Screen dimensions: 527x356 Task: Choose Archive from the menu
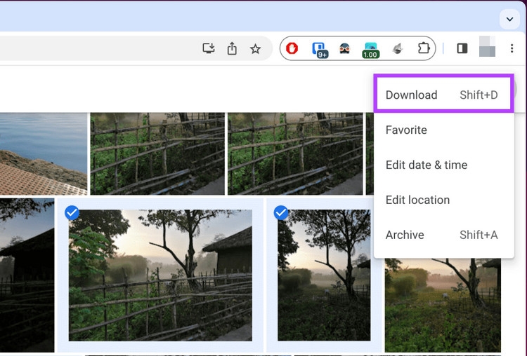click(443, 235)
